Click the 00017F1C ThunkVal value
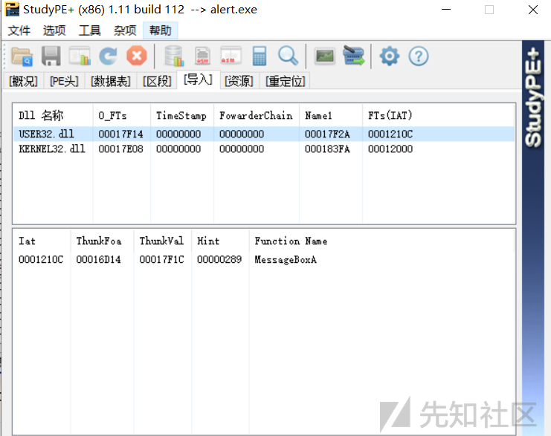The width and height of the screenshot is (551, 436). pyautogui.click(x=161, y=259)
